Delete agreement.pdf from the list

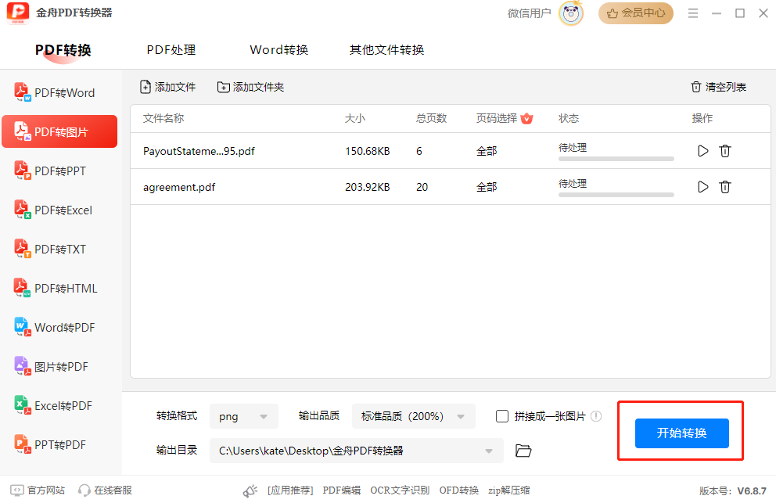(725, 187)
